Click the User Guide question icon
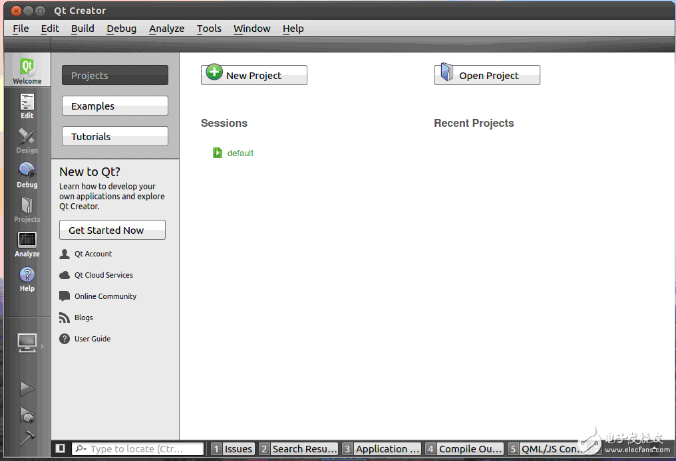The image size is (676, 461). 65,339
